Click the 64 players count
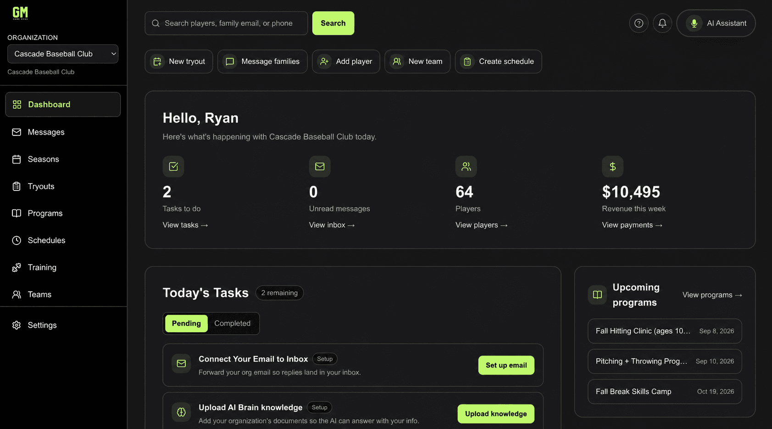Screen dimensions: 772x429 (x=464, y=192)
